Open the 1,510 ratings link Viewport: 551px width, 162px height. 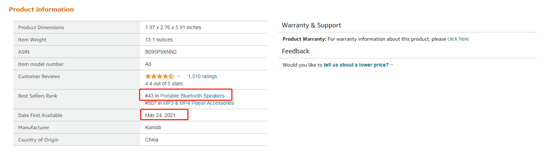(202, 76)
